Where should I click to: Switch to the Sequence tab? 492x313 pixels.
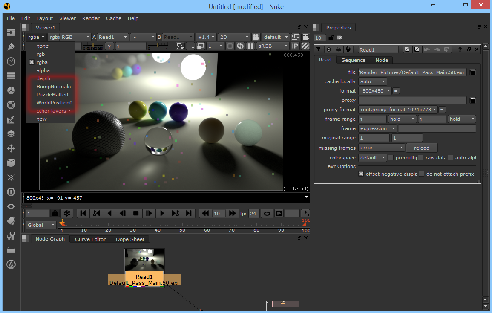coord(353,60)
